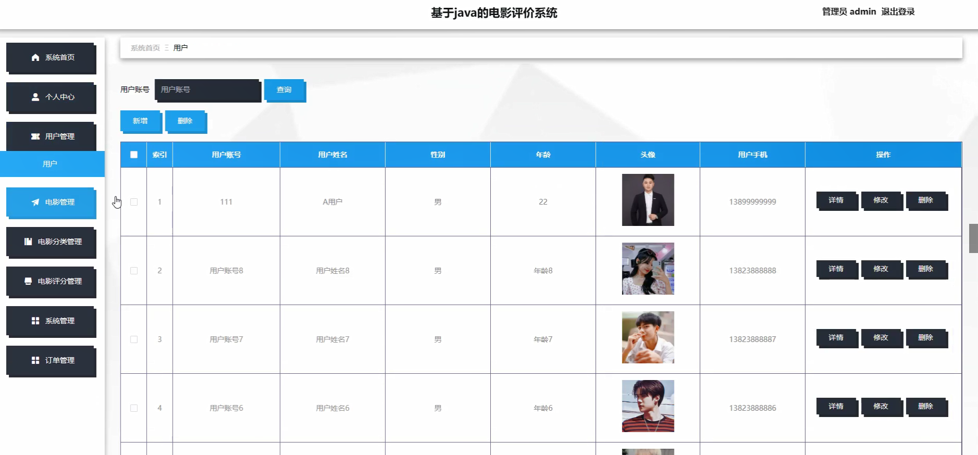Click the 用户姓名 column header
This screenshot has height=455, width=978.
333,155
